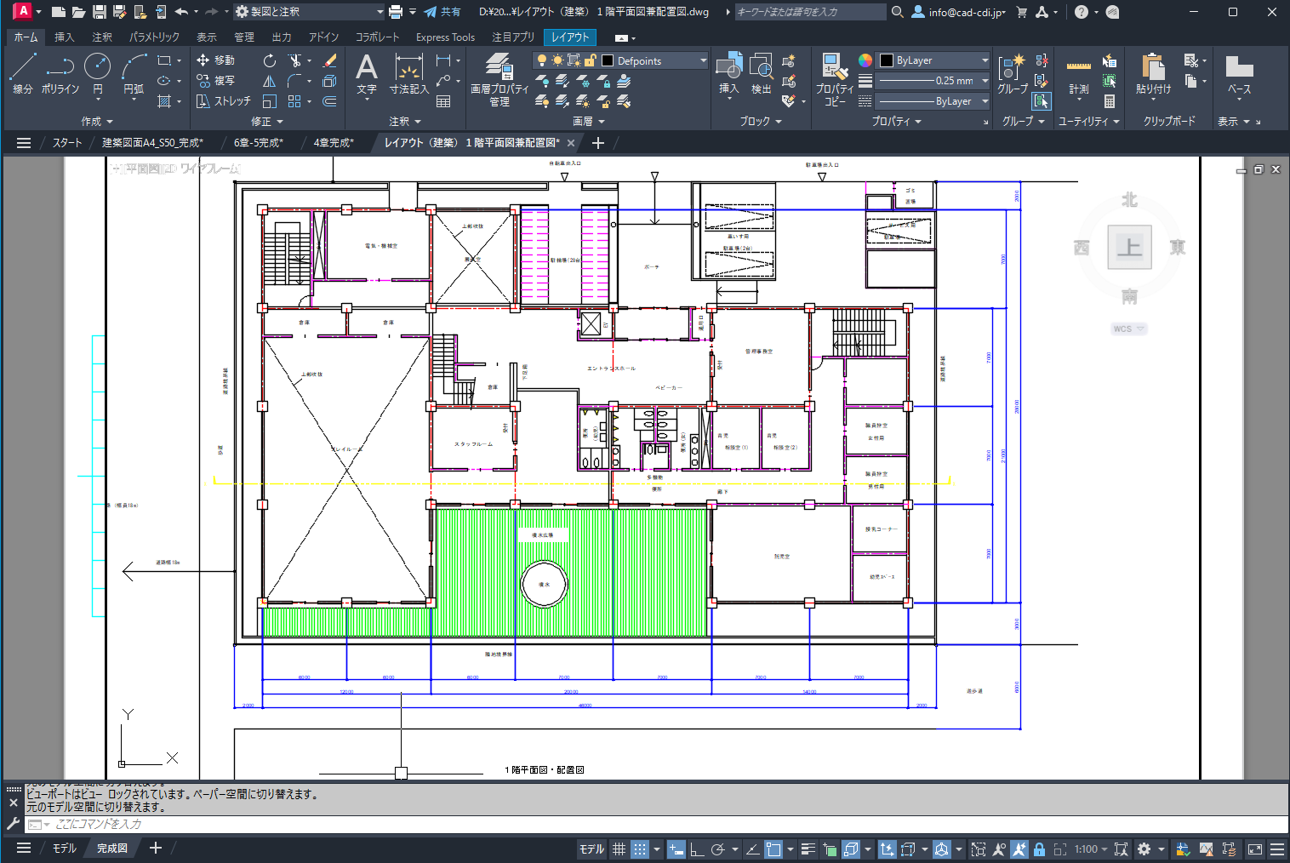Toggle grid display in status bar
This screenshot has width=1290, height=863.
click(x=619, y=849)
